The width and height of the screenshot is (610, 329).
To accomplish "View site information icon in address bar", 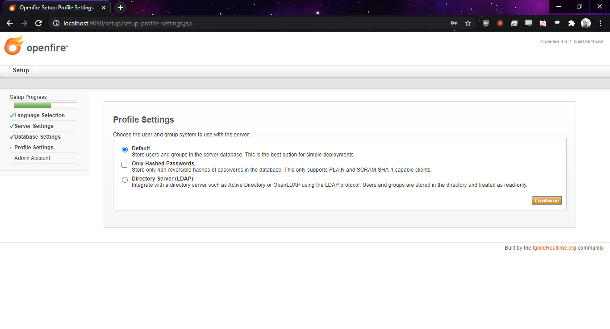I will pyautogui.click(x=56, y=23).
